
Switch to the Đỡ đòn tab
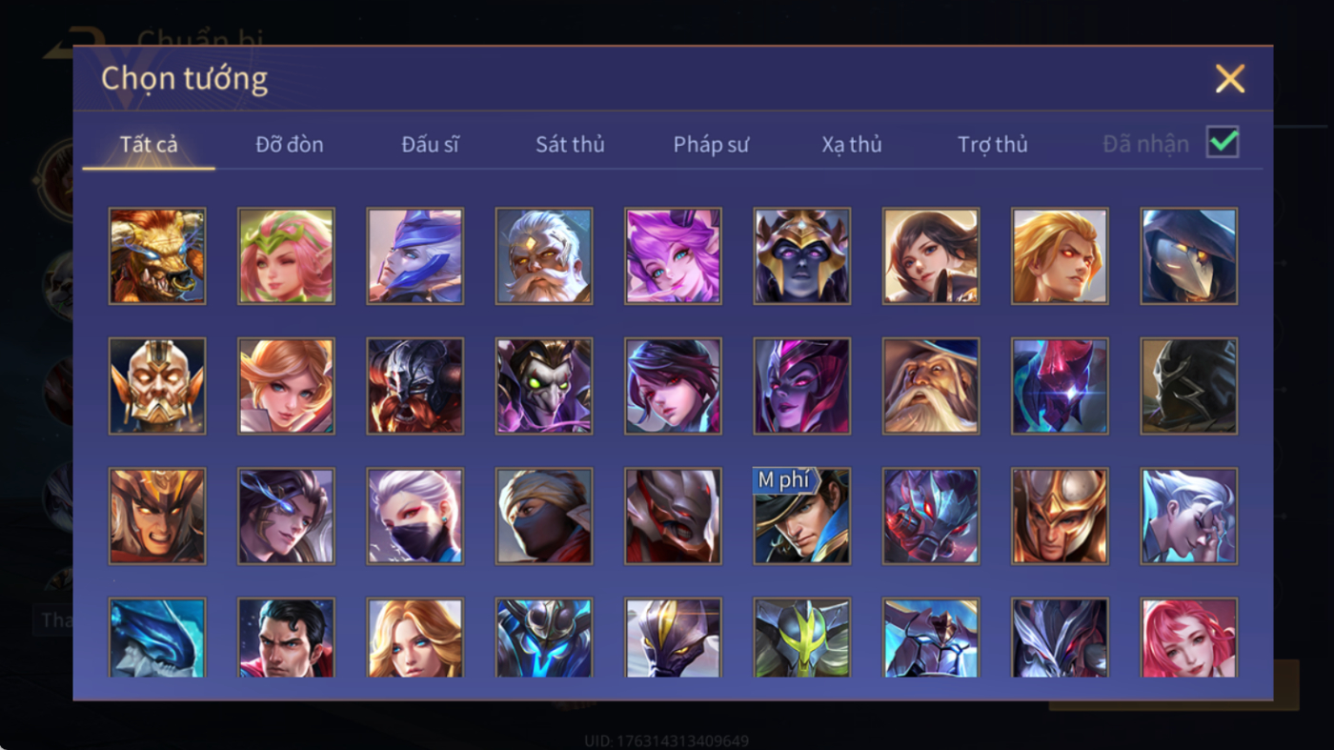pos(290,145)
